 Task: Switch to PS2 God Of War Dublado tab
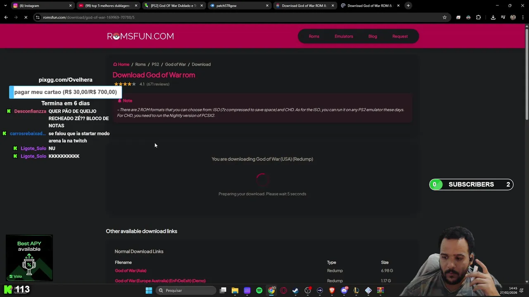coord(173,6)
